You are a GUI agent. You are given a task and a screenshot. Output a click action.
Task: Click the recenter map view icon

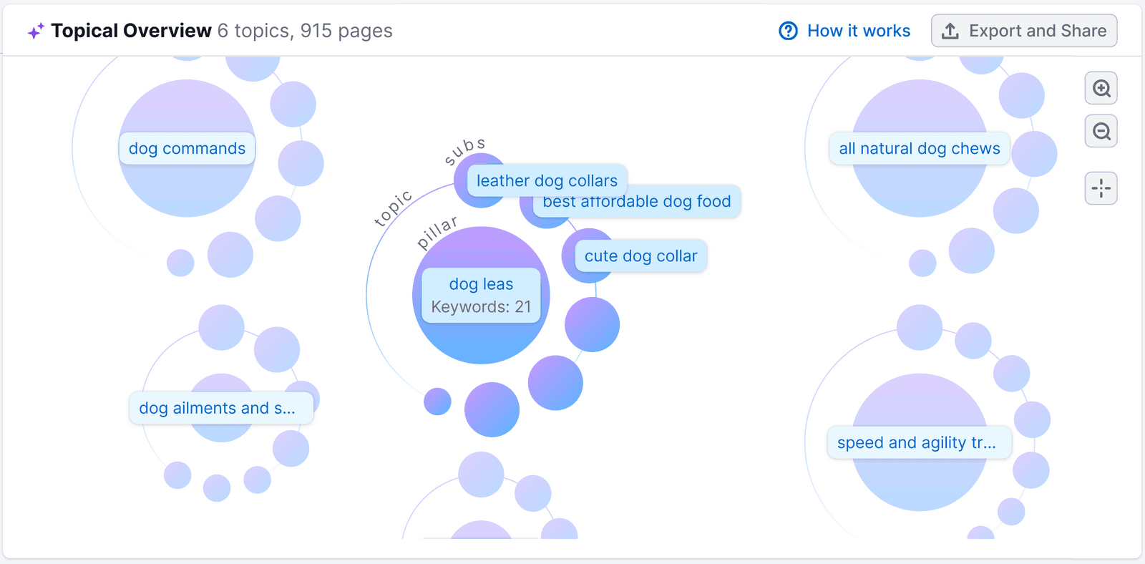pyautogui.click(x=1101, y=188)
